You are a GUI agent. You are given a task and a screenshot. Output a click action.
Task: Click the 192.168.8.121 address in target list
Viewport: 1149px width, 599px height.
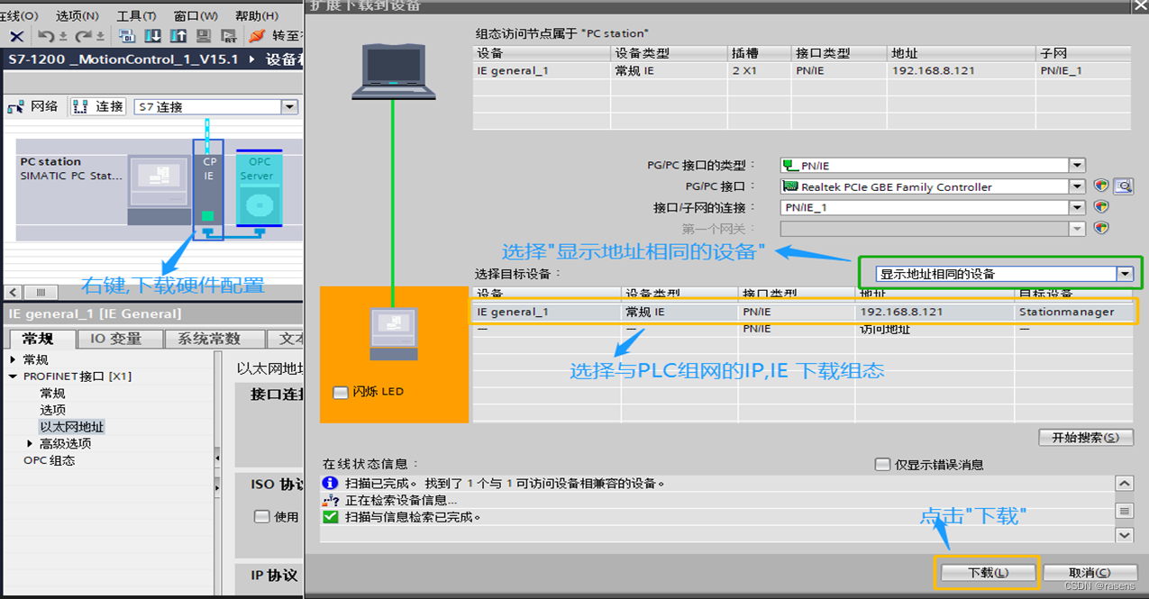tap(900, 312)
